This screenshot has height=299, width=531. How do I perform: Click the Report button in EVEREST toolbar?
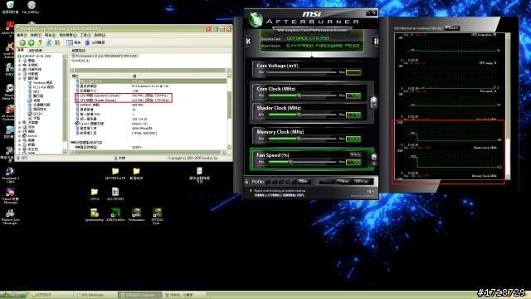(74, 42)
